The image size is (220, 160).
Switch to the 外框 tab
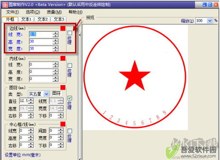10,19
